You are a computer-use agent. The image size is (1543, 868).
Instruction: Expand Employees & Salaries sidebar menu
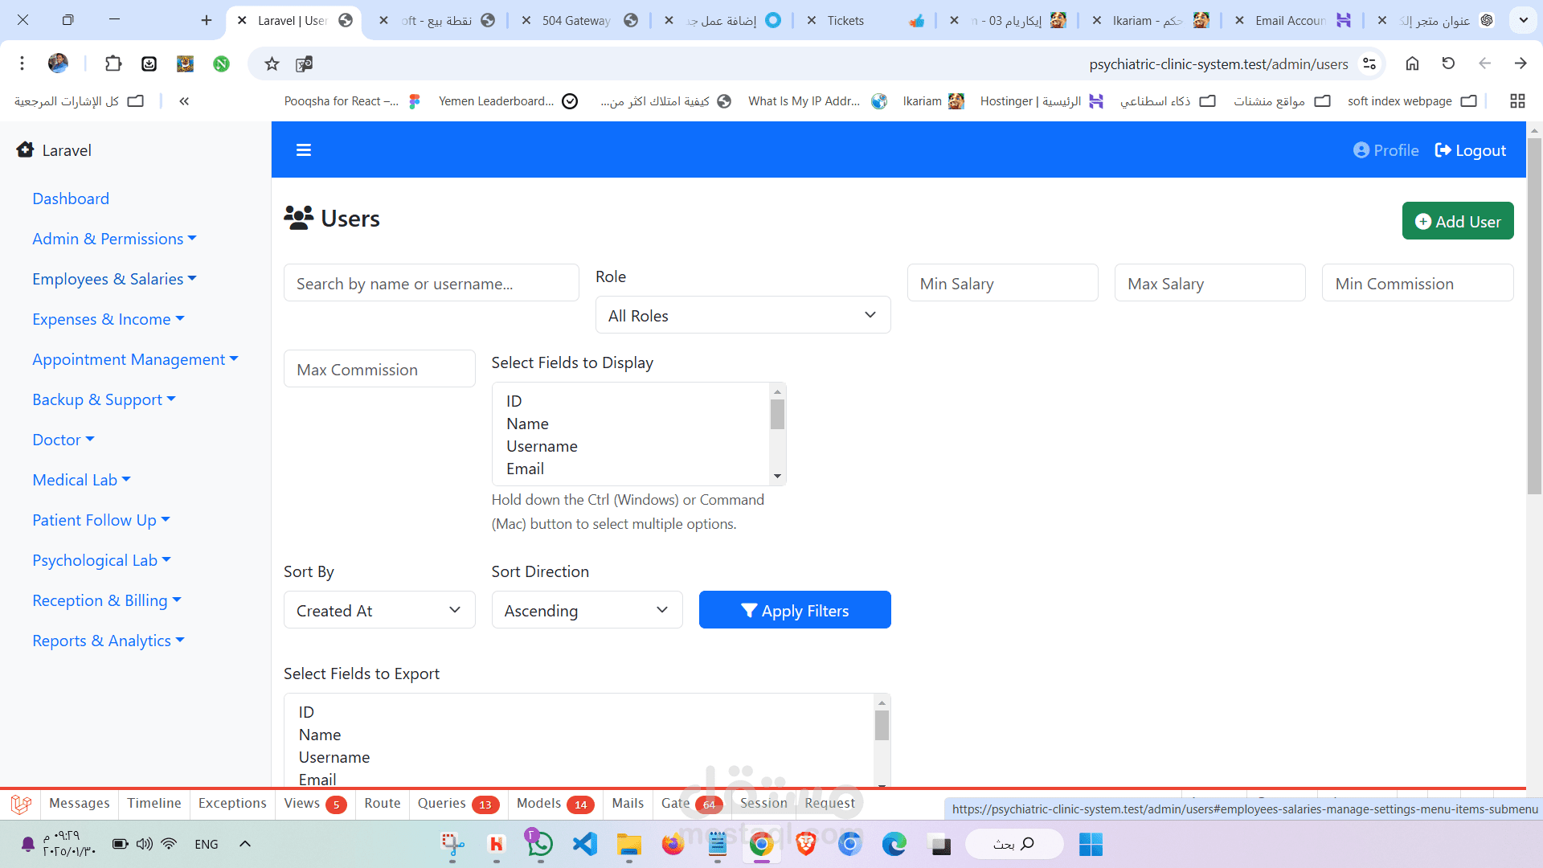[114, 279]
